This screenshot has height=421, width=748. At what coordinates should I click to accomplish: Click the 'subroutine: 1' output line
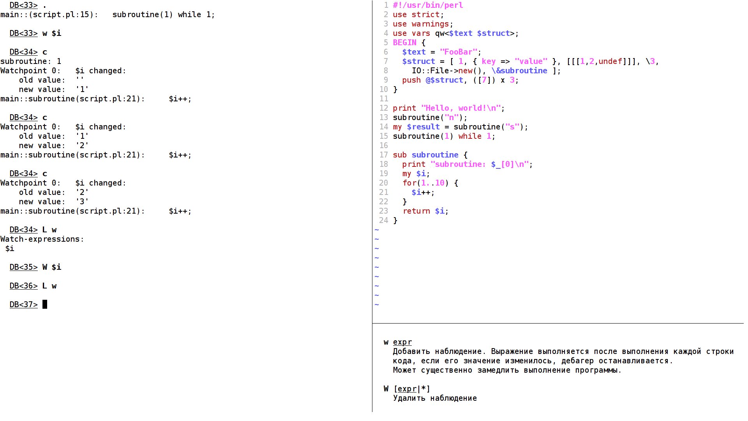tap(31, 61)
